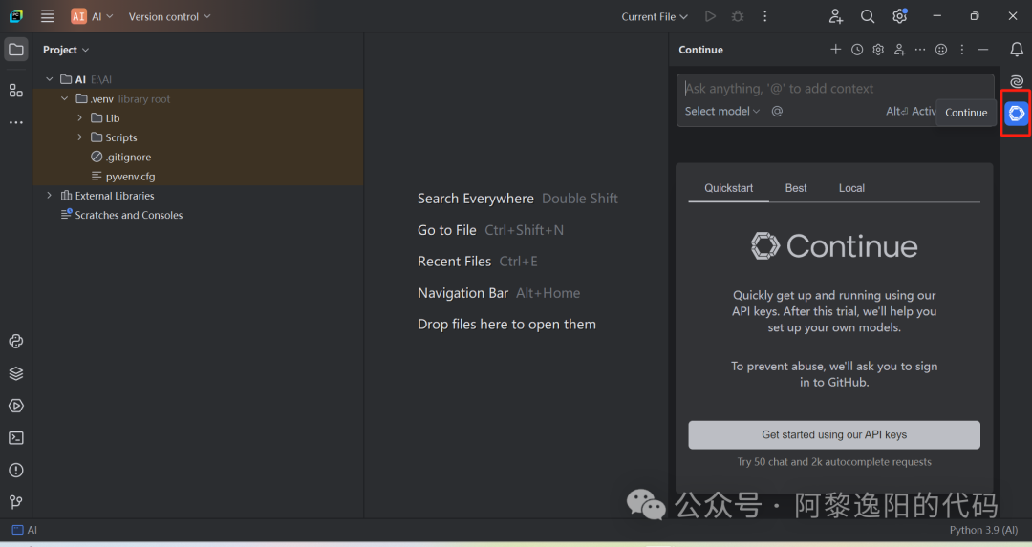Focus the Ask anything input field
The height and width of the screenshot is (547, 1032).
(x=834, y=88)
